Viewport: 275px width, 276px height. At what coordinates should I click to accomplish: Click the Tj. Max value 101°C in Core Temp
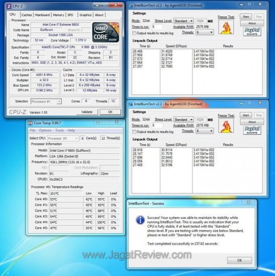[x=66, y=194]
